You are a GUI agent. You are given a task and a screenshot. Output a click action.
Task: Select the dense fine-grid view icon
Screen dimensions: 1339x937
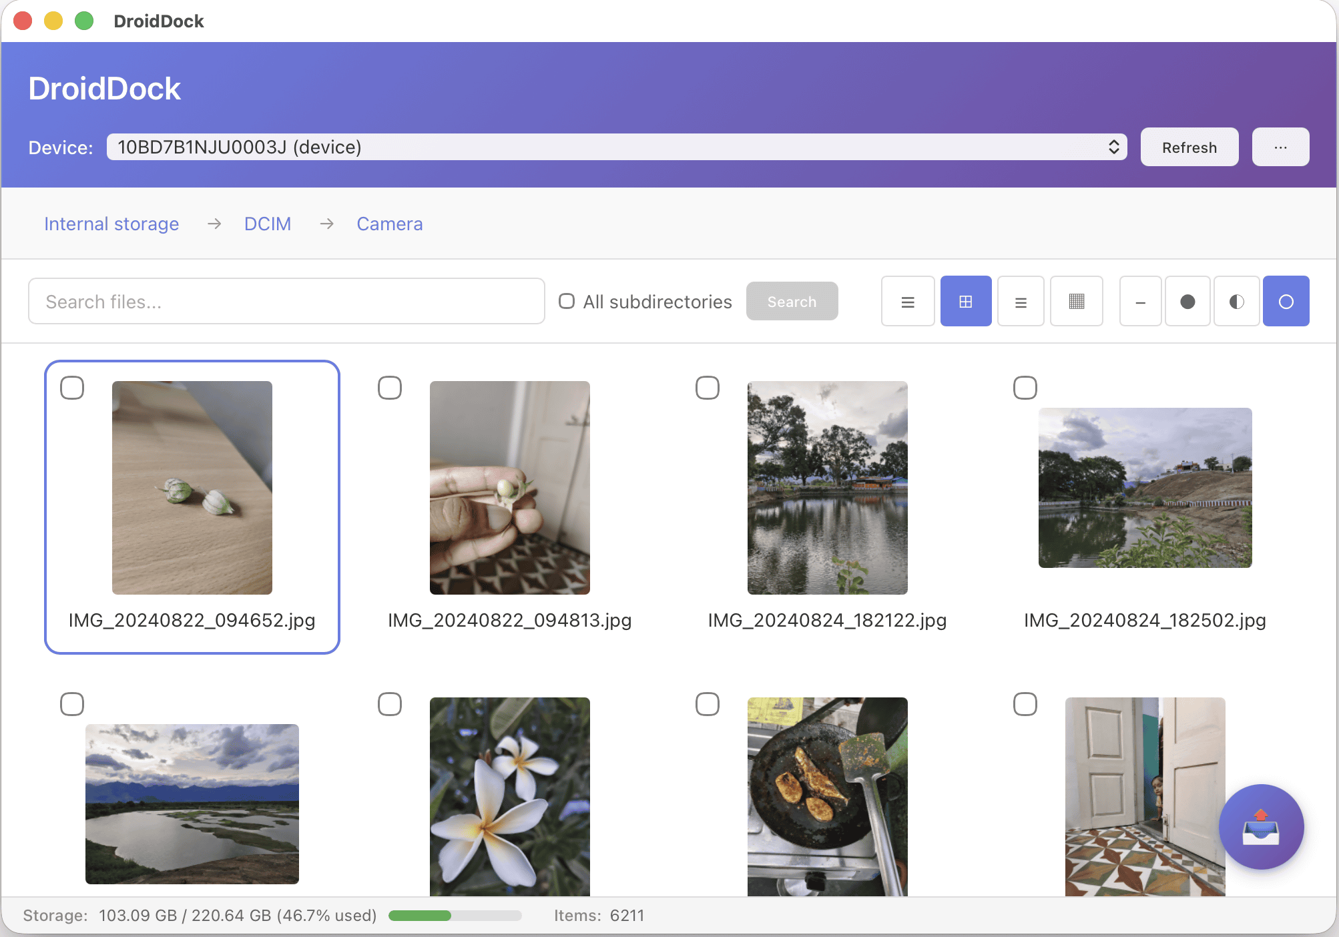tap(1076, 302)
